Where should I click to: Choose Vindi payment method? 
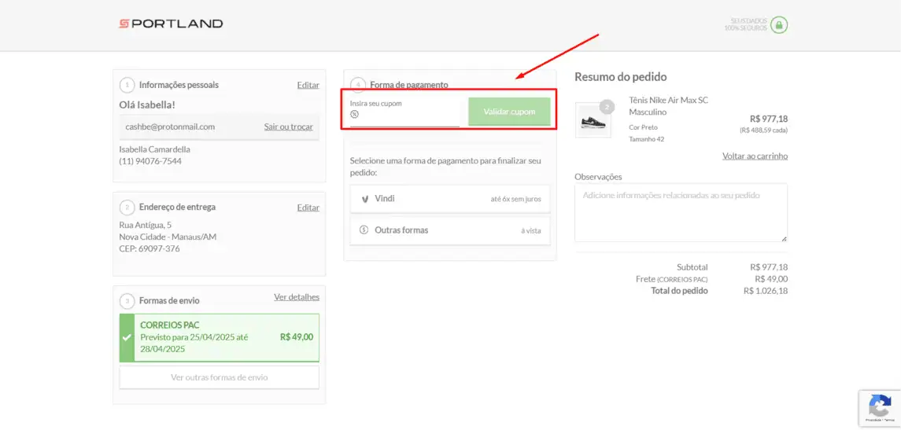point(450,199)
